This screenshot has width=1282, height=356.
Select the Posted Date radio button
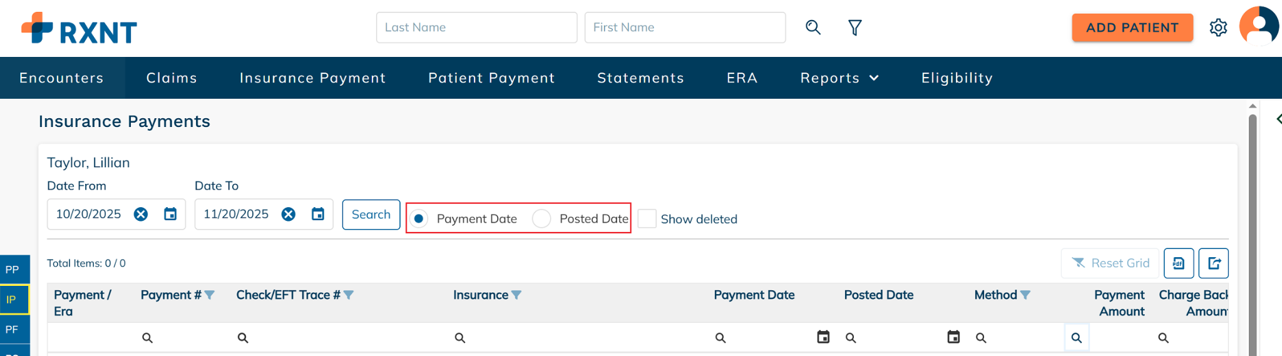click(541, 219)
